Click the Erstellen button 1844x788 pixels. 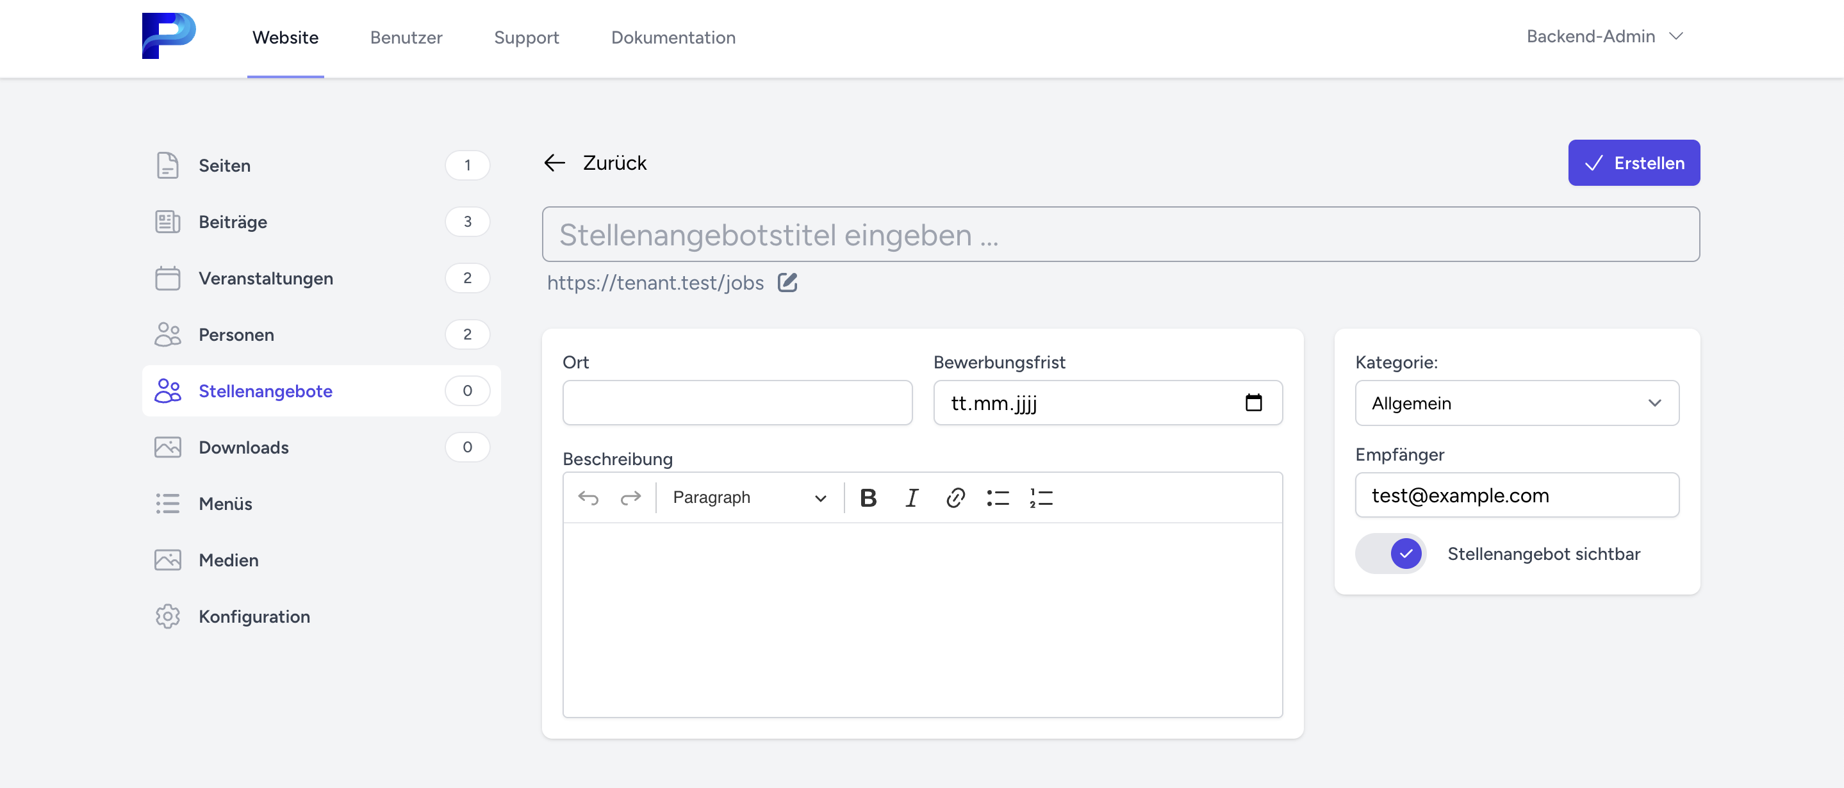click(x=1634, y=163)
